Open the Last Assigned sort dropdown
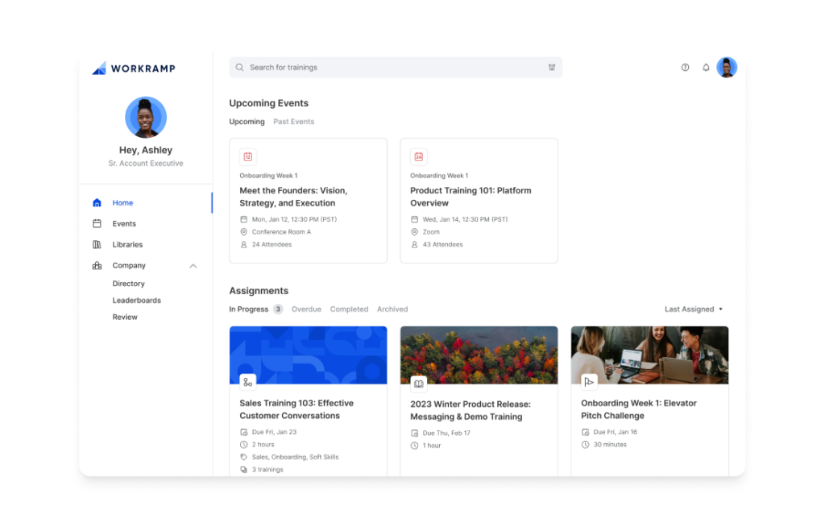825x527 pixels. point(693,309)
